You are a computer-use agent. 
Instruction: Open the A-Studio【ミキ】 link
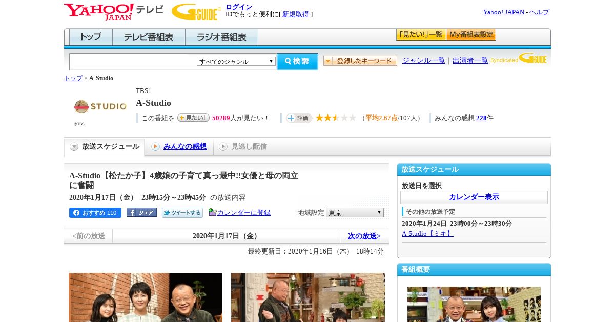click(427, 234)
